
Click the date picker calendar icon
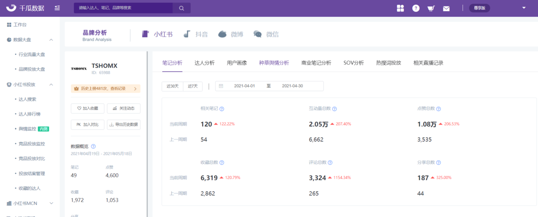(x=221, y=86)
